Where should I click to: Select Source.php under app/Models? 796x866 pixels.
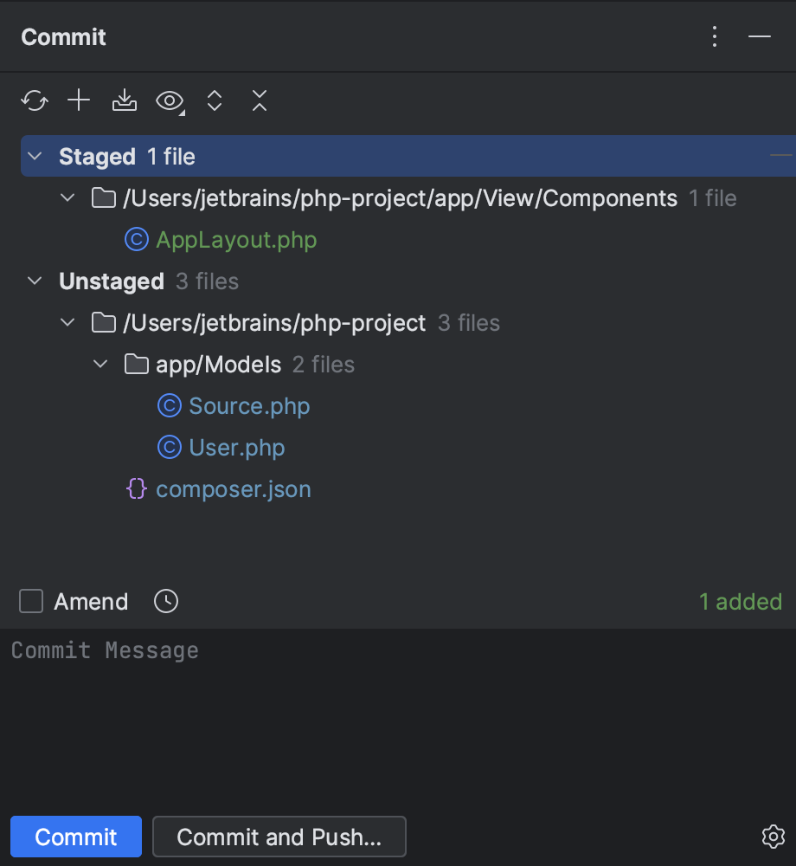coord(249,405)
